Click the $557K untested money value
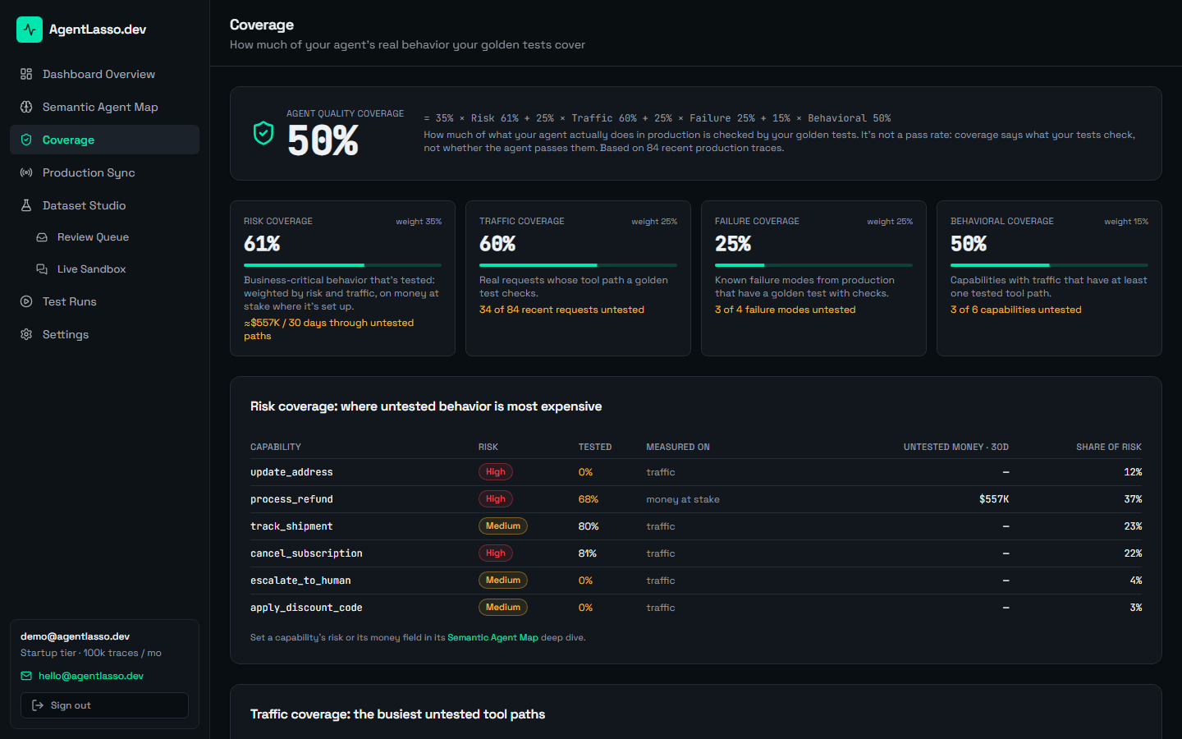Viewport: 1182px width, 739px height. (x=994, y=499)
